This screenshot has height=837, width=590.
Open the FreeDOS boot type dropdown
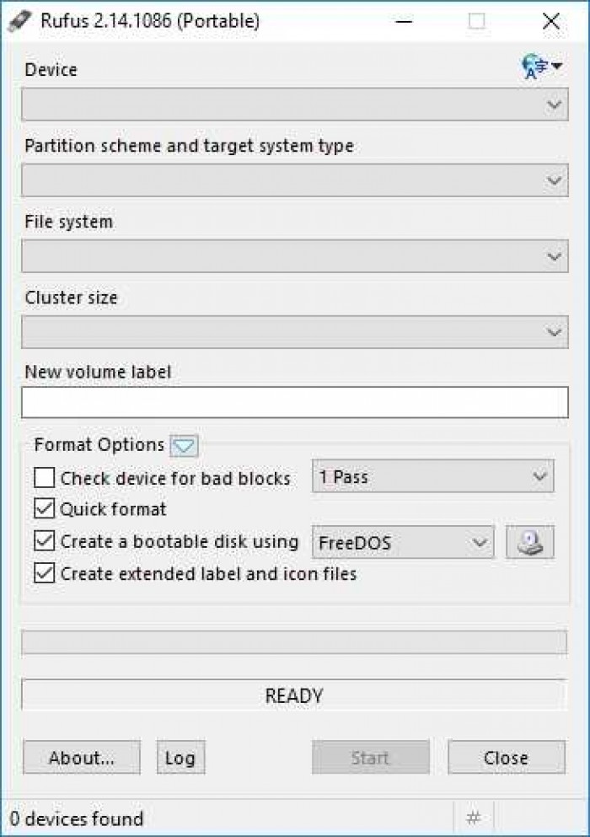coord(402,543)
